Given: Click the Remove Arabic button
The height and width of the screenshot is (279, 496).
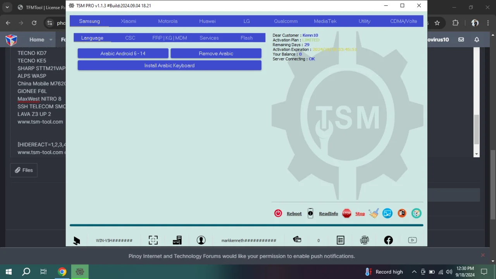Looking at the screenshot, I should [216, 53].
